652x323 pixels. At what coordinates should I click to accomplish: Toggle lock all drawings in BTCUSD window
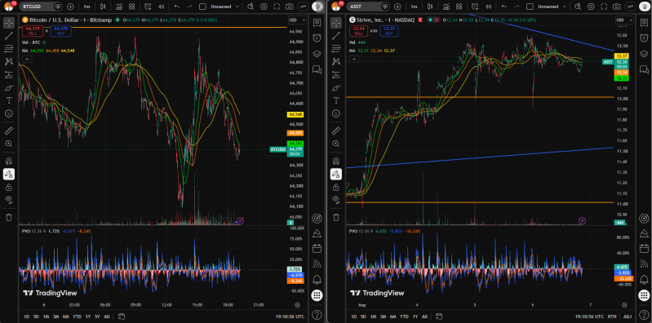9,187
